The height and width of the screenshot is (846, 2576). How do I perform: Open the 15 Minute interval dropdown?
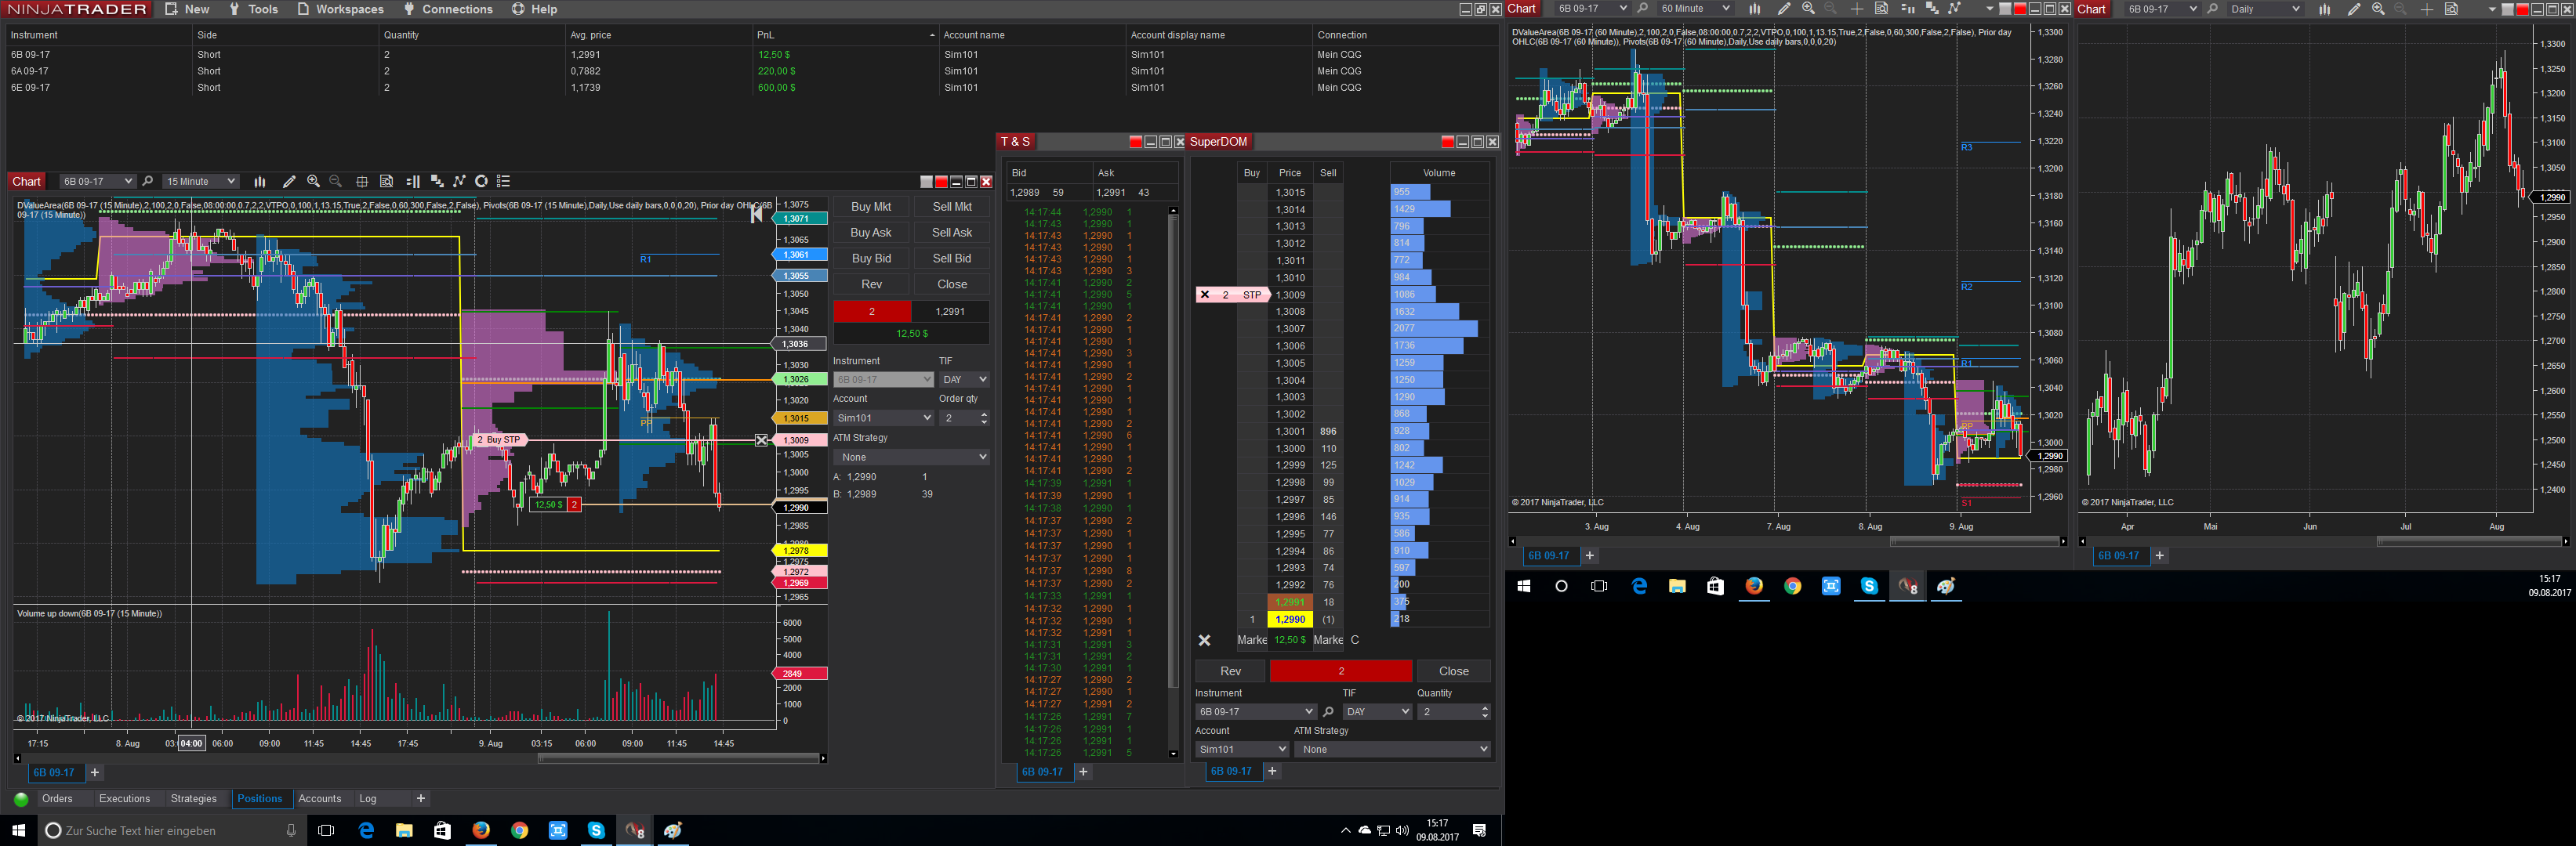(201, 182)
